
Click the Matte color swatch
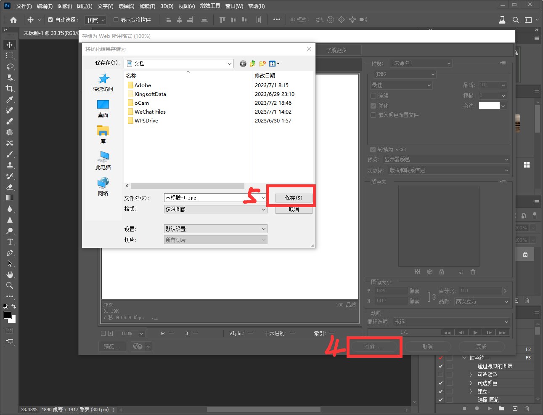coord(489,106)
